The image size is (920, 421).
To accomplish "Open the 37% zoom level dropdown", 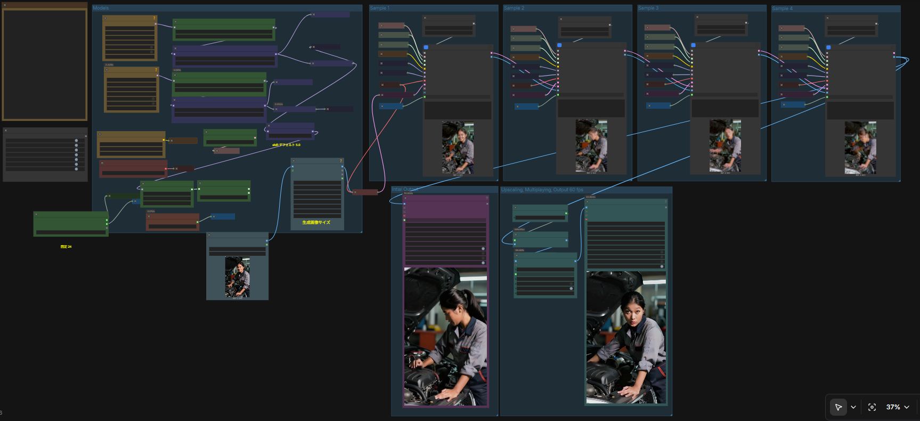I will [898, 407].
